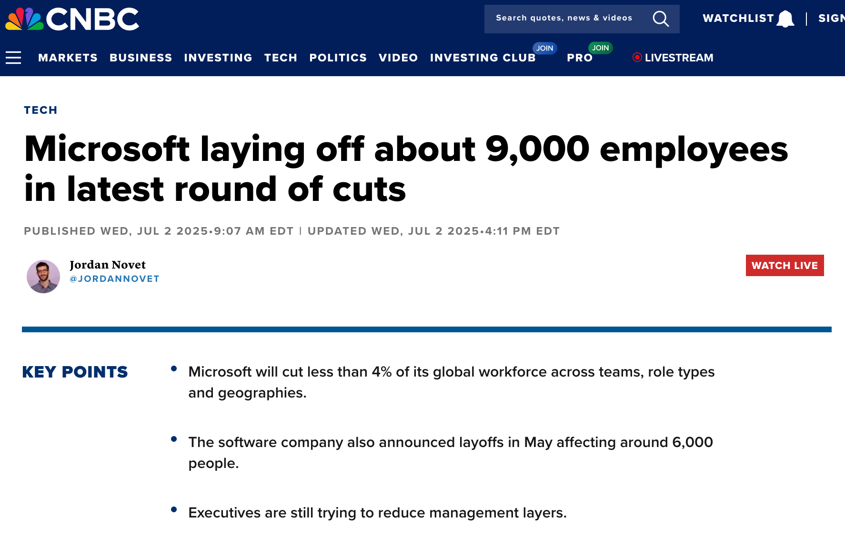Open the Politics section

pyautogui.click(x=338, y=58)
